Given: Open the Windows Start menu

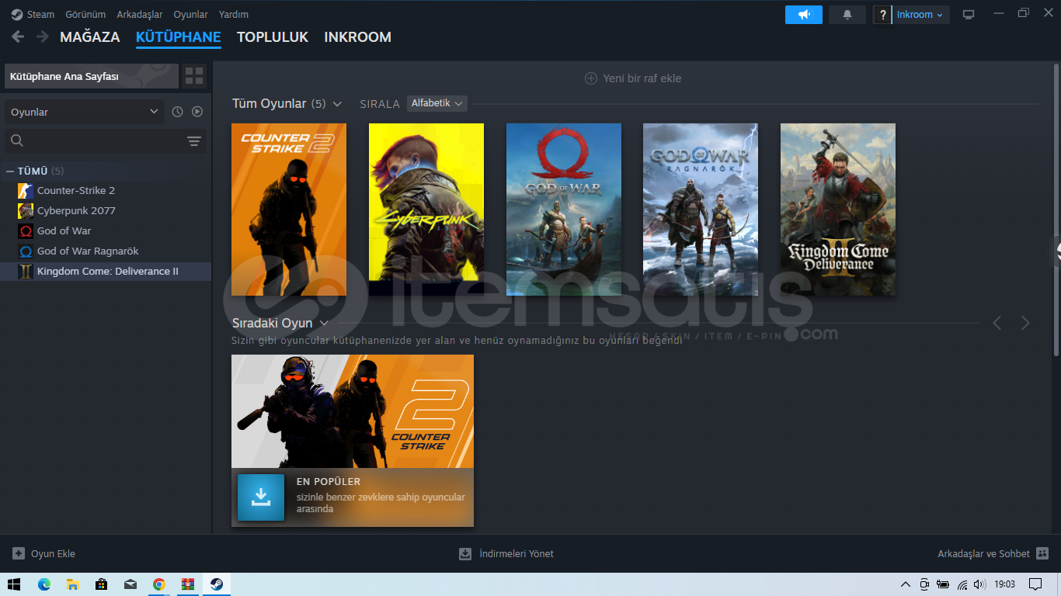Looking at the screenshot, I should pos(14,584).
